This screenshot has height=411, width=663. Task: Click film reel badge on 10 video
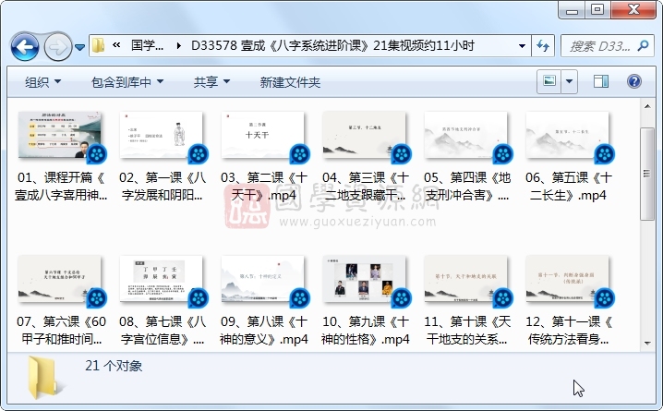pos(402,298)
